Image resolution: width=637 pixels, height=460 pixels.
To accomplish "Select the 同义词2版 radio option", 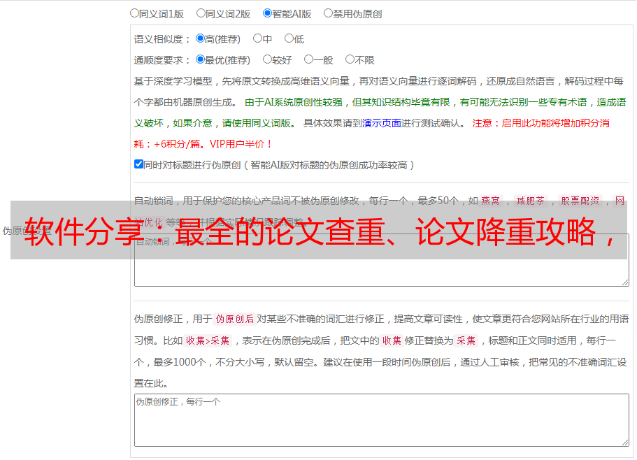I will coord(201,13).
